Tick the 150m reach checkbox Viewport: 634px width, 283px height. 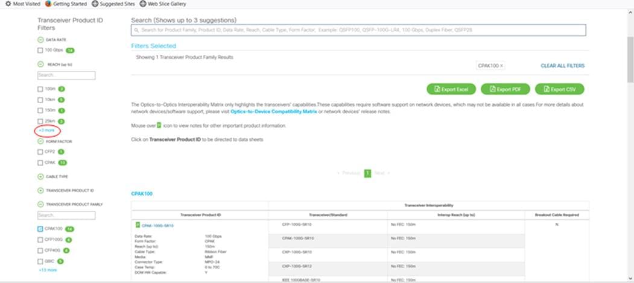[x=40, y=110]
